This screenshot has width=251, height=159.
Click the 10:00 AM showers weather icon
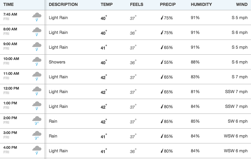tap(37, 62)
